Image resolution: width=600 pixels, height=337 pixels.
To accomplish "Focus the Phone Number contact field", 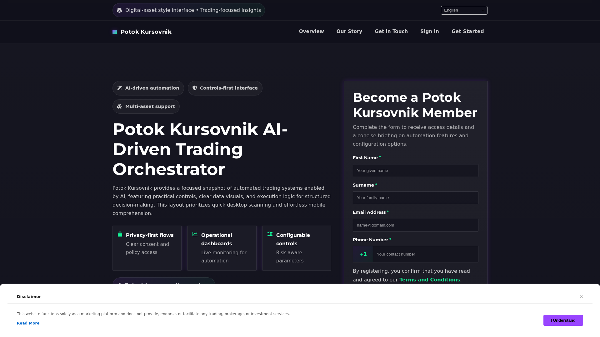I will click(425, 254).
